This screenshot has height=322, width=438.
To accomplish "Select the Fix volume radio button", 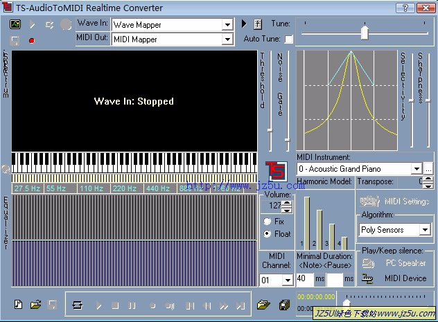I will [x=267, y=222].
